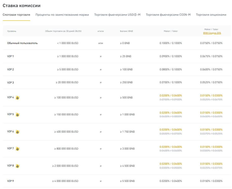This screenshot has height=189, width=232.
Task: Click the и/или column header
Action: 100,31
